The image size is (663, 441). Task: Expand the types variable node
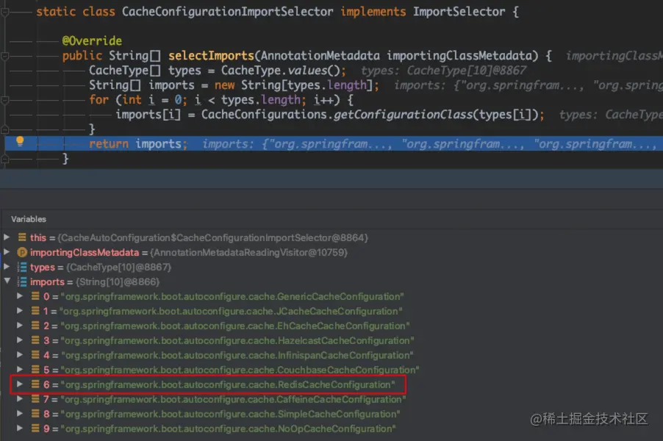click(x=7, y=267)
